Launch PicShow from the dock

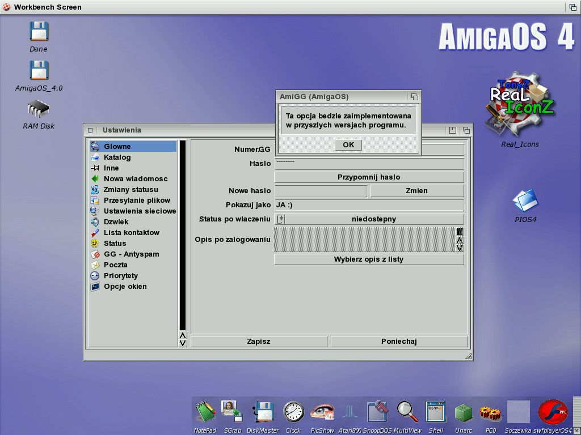point(322,412)
